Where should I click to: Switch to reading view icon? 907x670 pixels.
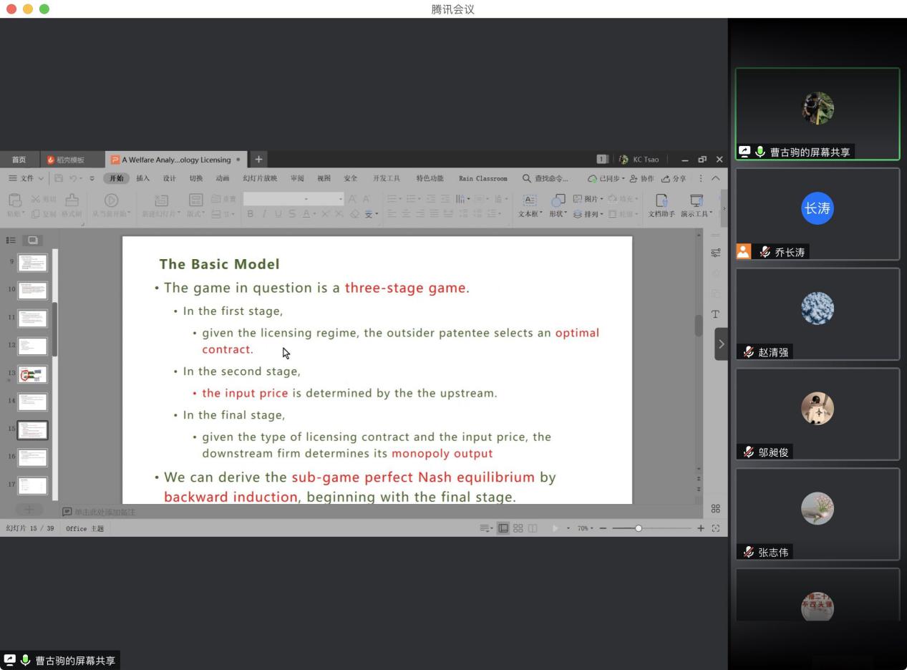point(532,528)
